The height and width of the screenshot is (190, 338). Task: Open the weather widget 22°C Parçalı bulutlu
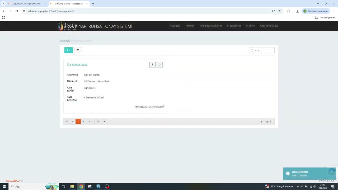pyautogui.click(x=279, y=187)
